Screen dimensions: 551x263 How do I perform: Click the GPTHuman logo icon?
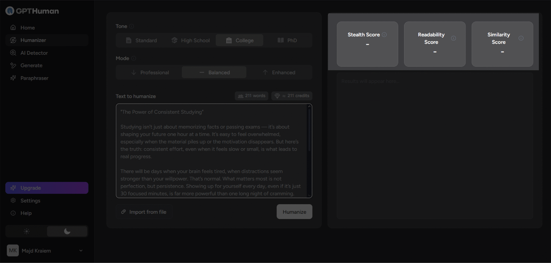(10, 11)
